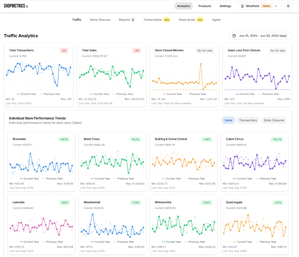The height and width of the screenshot is (257, 299).
Task: Expand the Westfield store dropdown chevron
Action: tap(276, 6)
